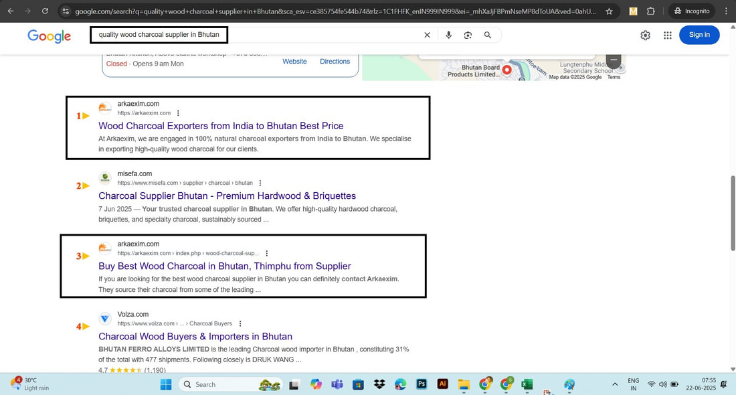Image resolution: width=736 pixels, height=395 pixels.
Task: Open Google Lens image search
Action: (468, 35)
